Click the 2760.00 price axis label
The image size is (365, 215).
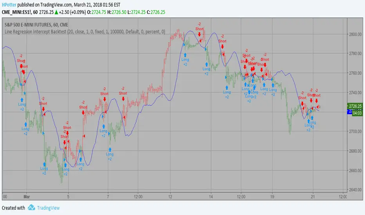355,73
